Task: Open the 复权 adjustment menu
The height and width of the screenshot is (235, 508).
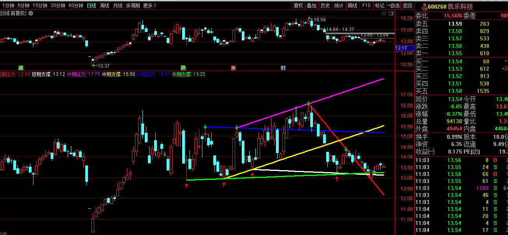Action: coord(298,5)
